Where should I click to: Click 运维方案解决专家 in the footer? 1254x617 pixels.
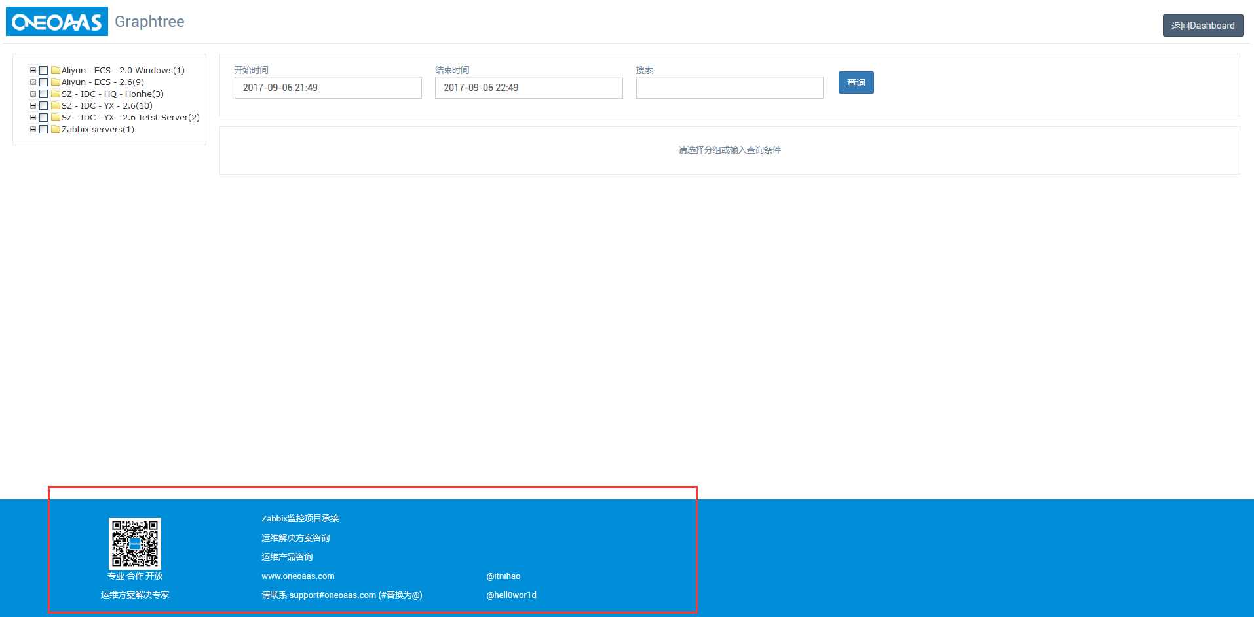(135, 595)
